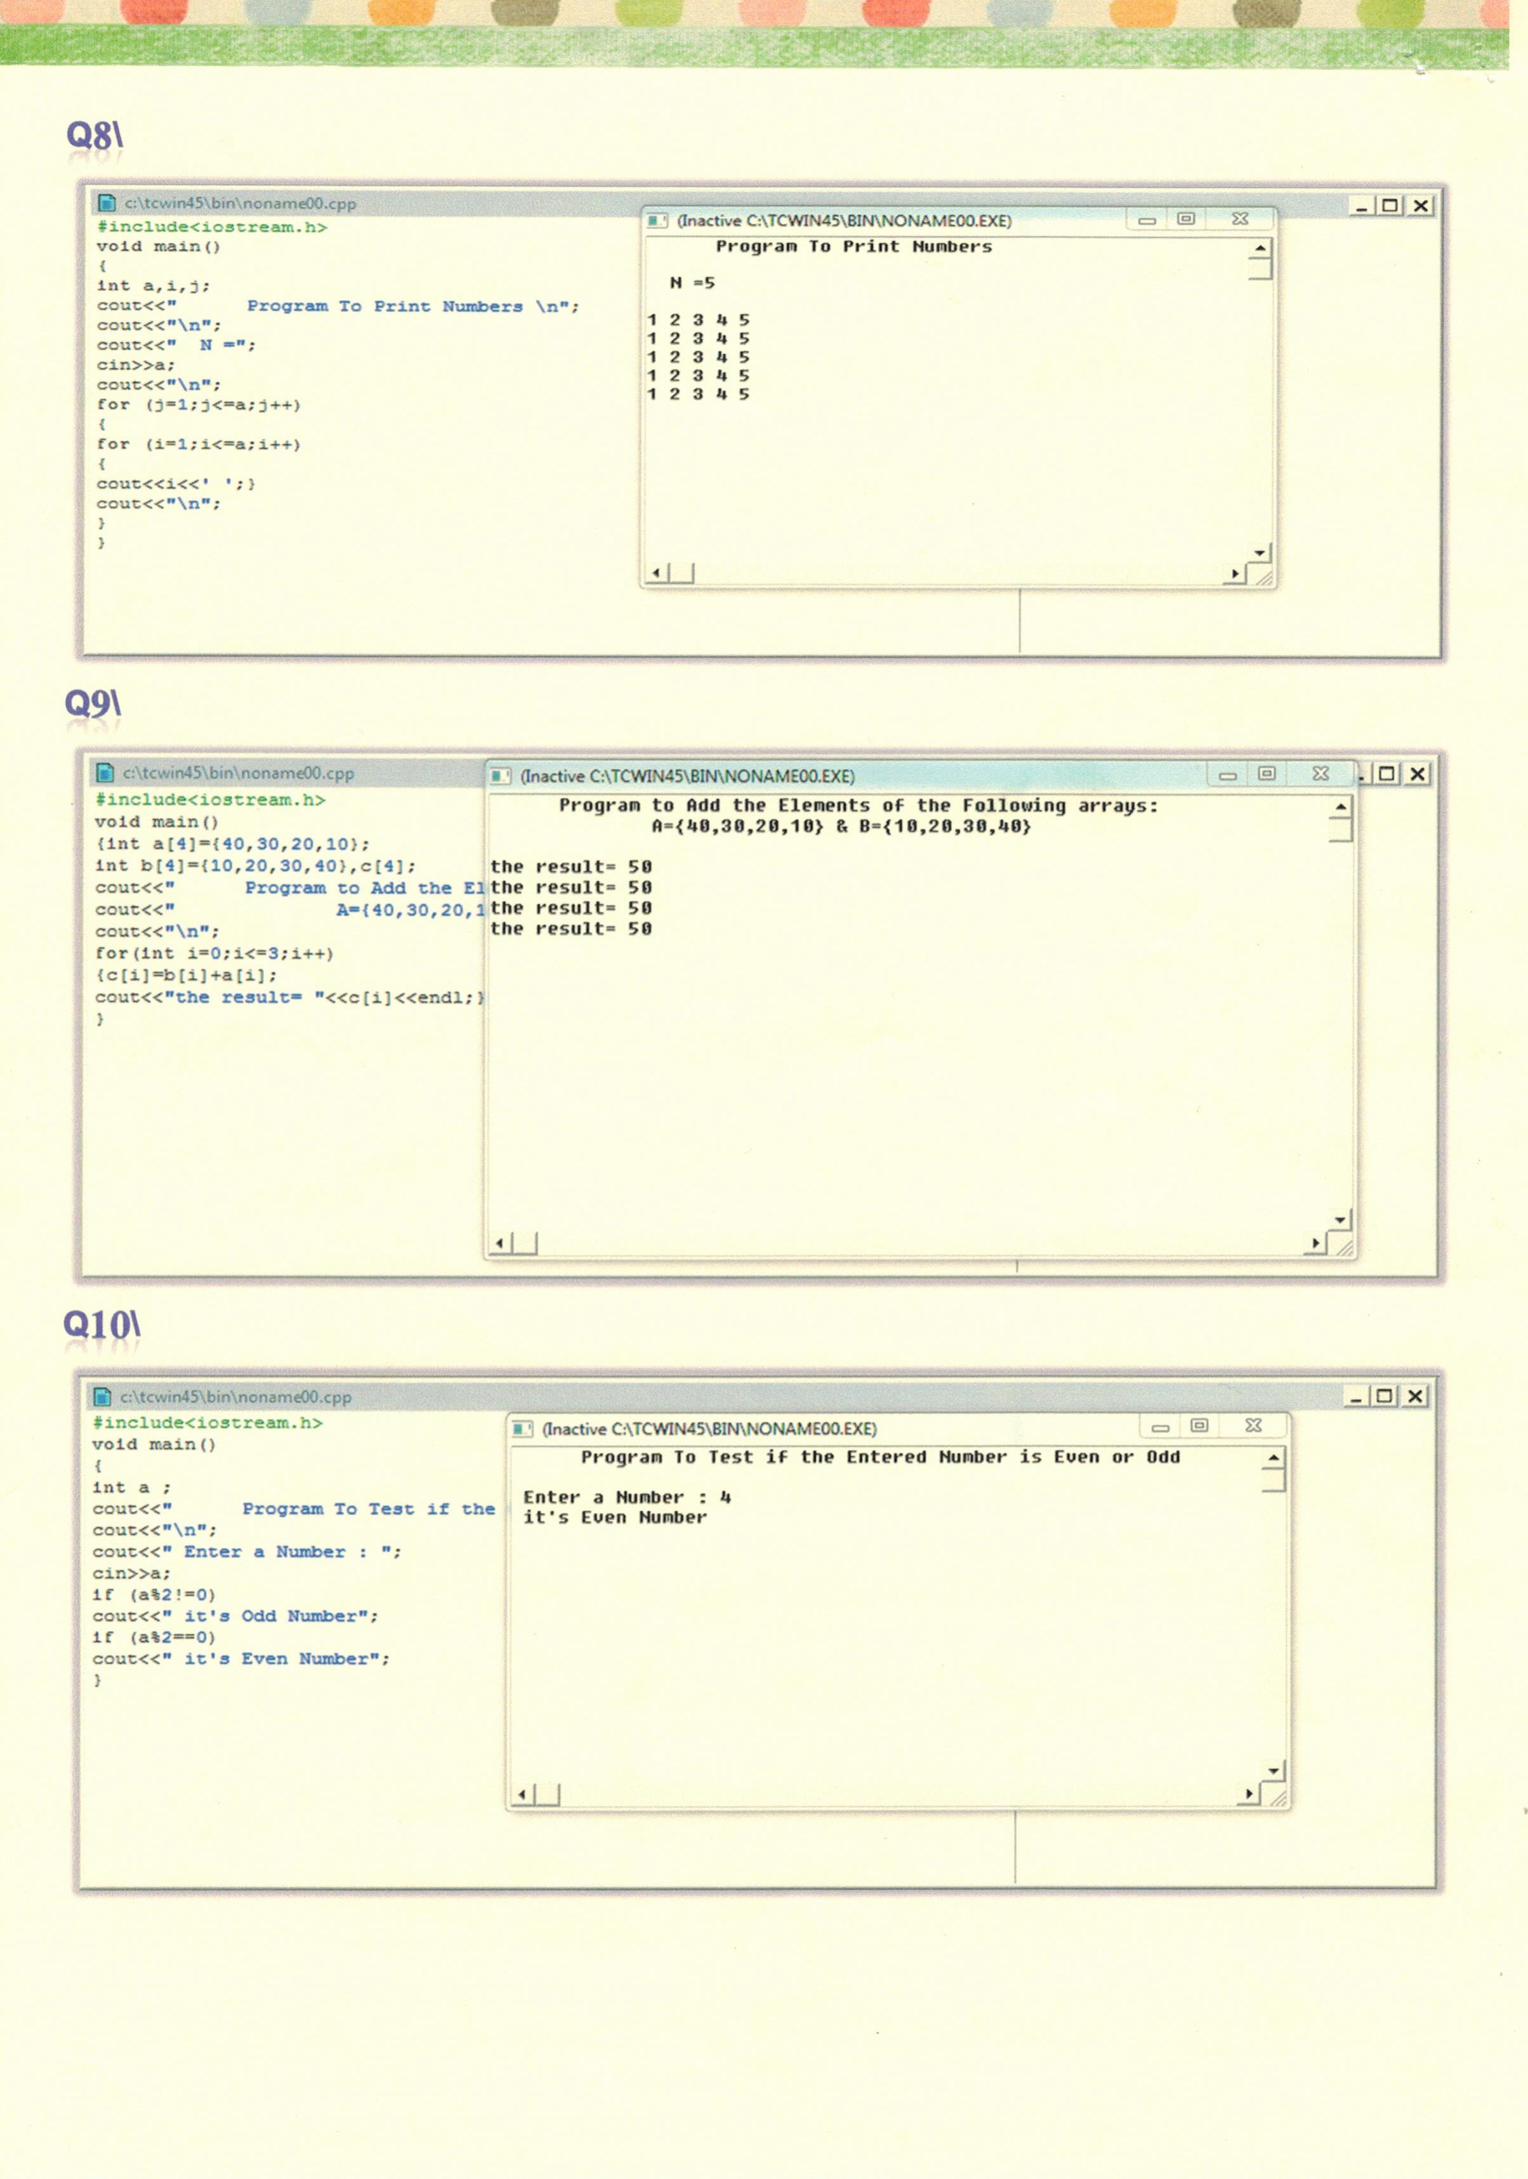Viewport: 1528px width, 2179px height.
Task: Minimize the Q10 NONAME00.EXE output window
Action: pyautogui.click(x=1161, y=1427)
